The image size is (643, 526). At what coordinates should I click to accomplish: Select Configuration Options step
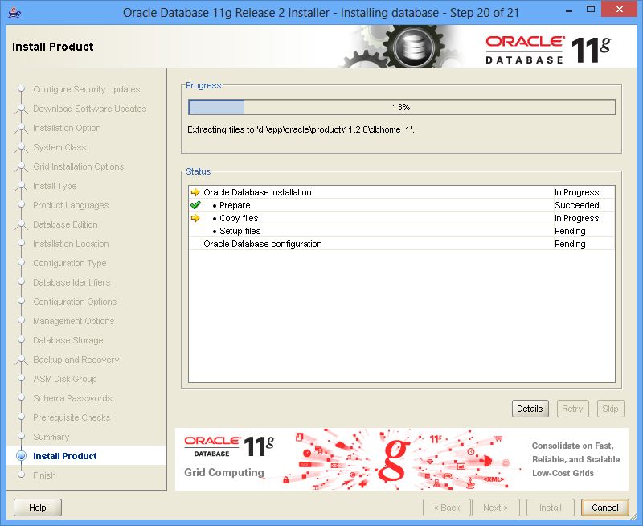tap(75, 302)
